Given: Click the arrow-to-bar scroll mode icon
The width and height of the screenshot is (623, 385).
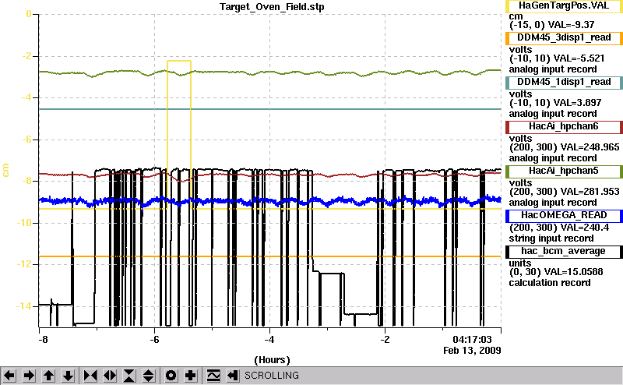Looking at the screenshot, I should pos(233,376).
